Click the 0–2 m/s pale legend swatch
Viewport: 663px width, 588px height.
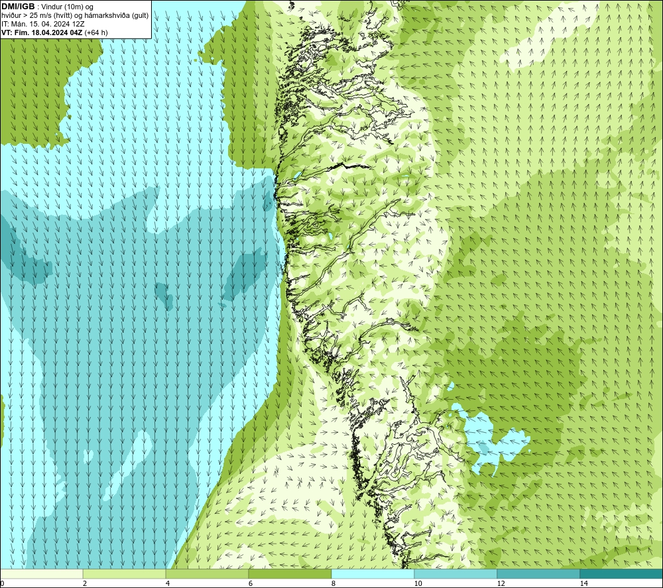coord(41,573)
